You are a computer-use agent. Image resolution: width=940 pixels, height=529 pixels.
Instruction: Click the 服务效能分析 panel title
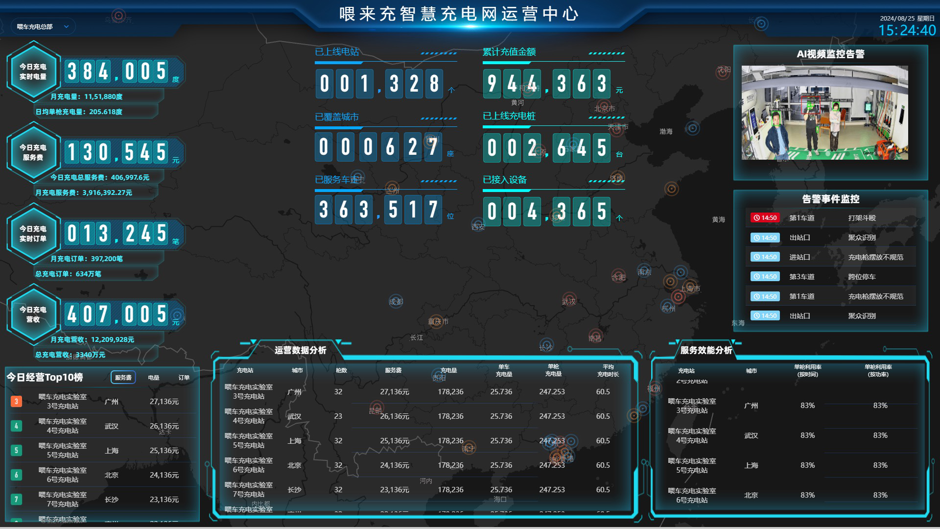click(706, 350)
